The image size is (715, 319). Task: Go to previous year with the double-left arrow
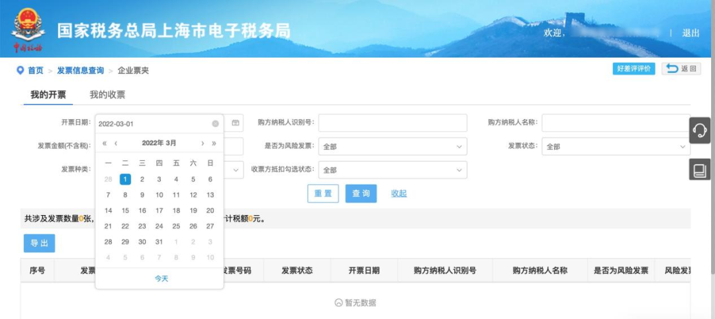coord(105,143)
